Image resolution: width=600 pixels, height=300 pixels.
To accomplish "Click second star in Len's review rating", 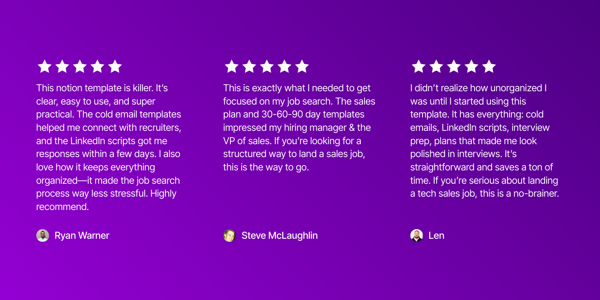I will tap(436, 66).
